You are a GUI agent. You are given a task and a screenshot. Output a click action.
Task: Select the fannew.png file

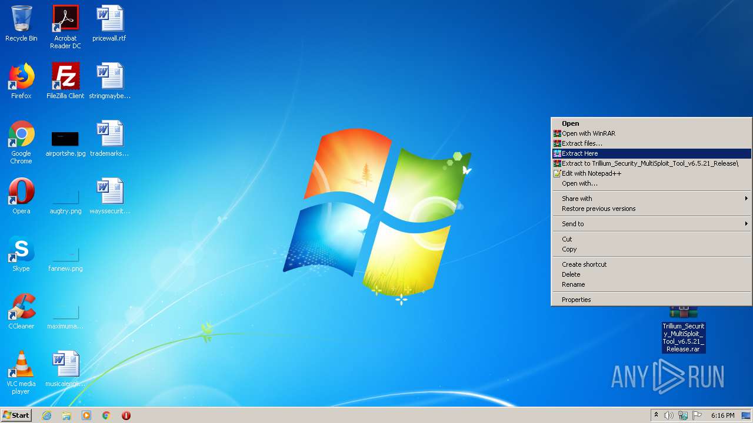pyautogui.click(x=65, y=258)
